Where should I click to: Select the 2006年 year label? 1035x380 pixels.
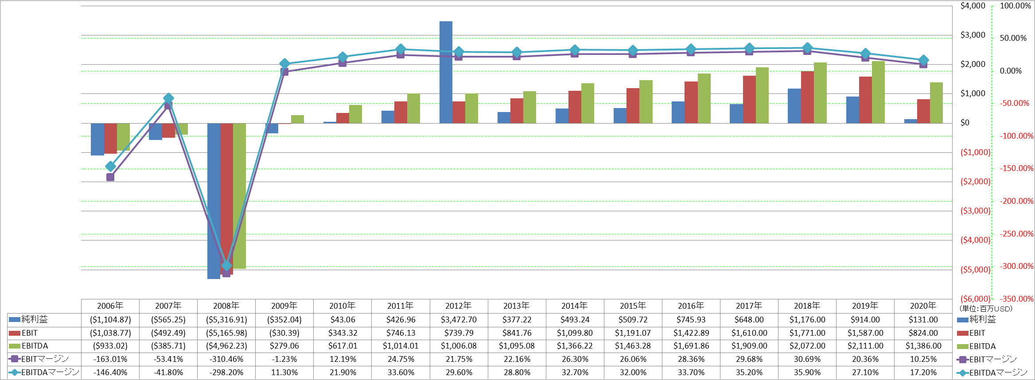[x=110, y=306]
